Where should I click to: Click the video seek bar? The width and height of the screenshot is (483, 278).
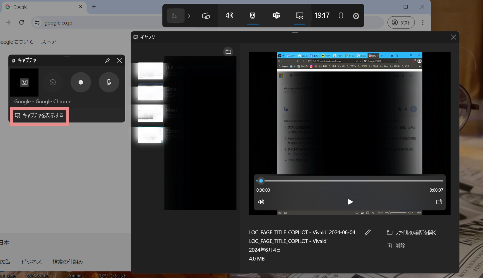351,181
